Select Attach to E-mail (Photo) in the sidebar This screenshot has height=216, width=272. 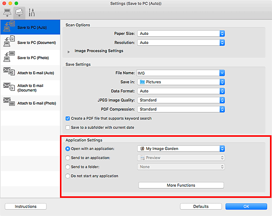tap(30, 103)
